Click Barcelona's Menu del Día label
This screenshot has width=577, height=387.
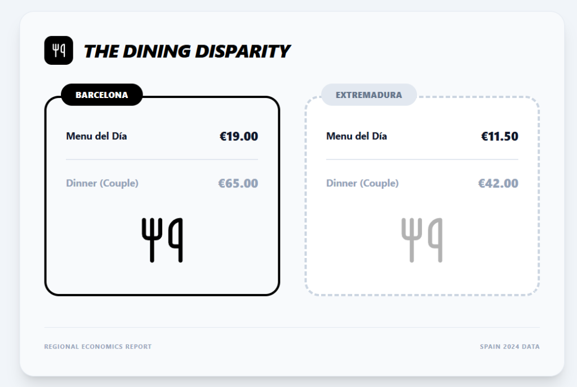pyautogui.click(x=96, y=136)
